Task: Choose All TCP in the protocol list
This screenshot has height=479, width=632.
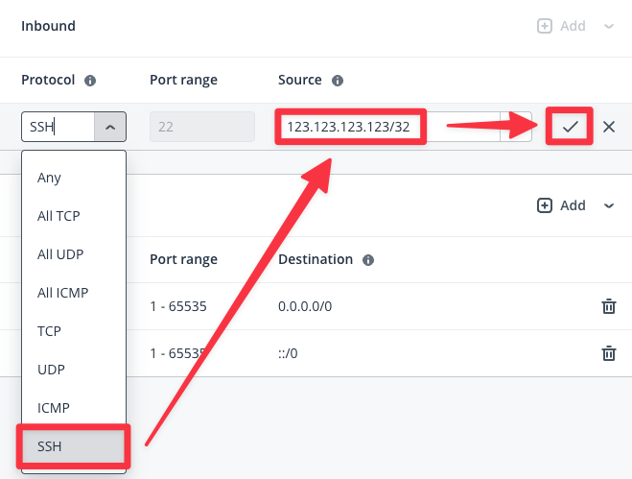Action: coord(59,216)
